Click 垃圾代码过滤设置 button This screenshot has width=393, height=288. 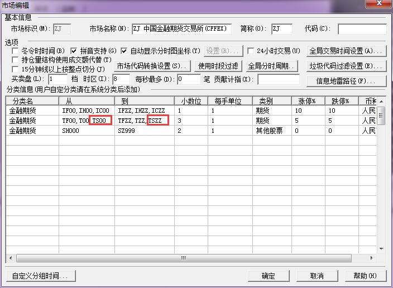[347, 66]
